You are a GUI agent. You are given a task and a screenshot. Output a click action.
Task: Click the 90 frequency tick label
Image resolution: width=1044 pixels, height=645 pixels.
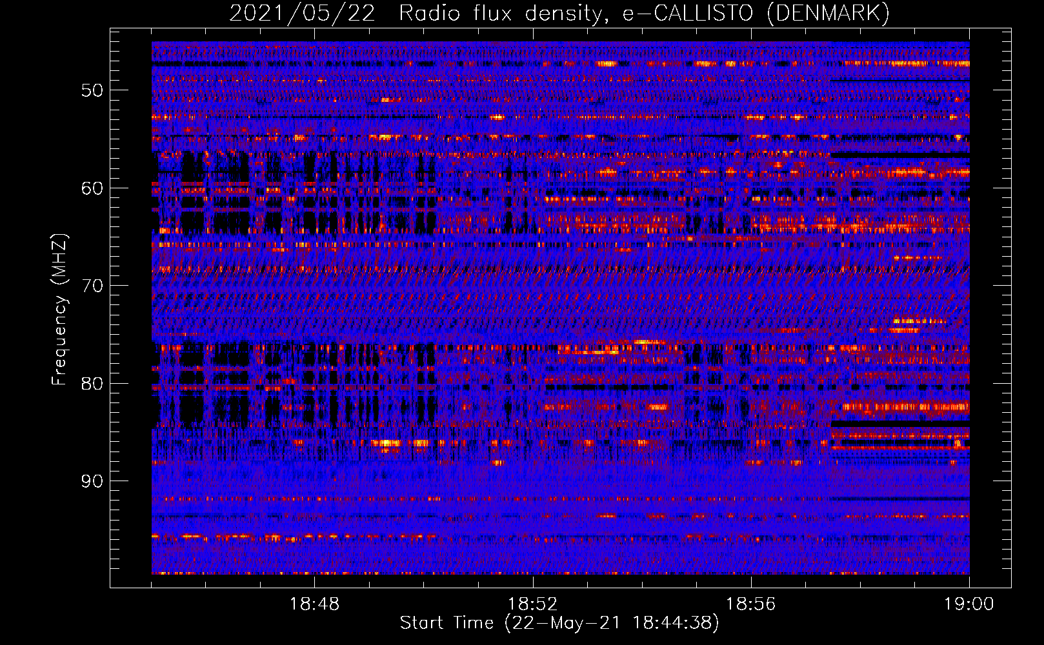(92, 481)
